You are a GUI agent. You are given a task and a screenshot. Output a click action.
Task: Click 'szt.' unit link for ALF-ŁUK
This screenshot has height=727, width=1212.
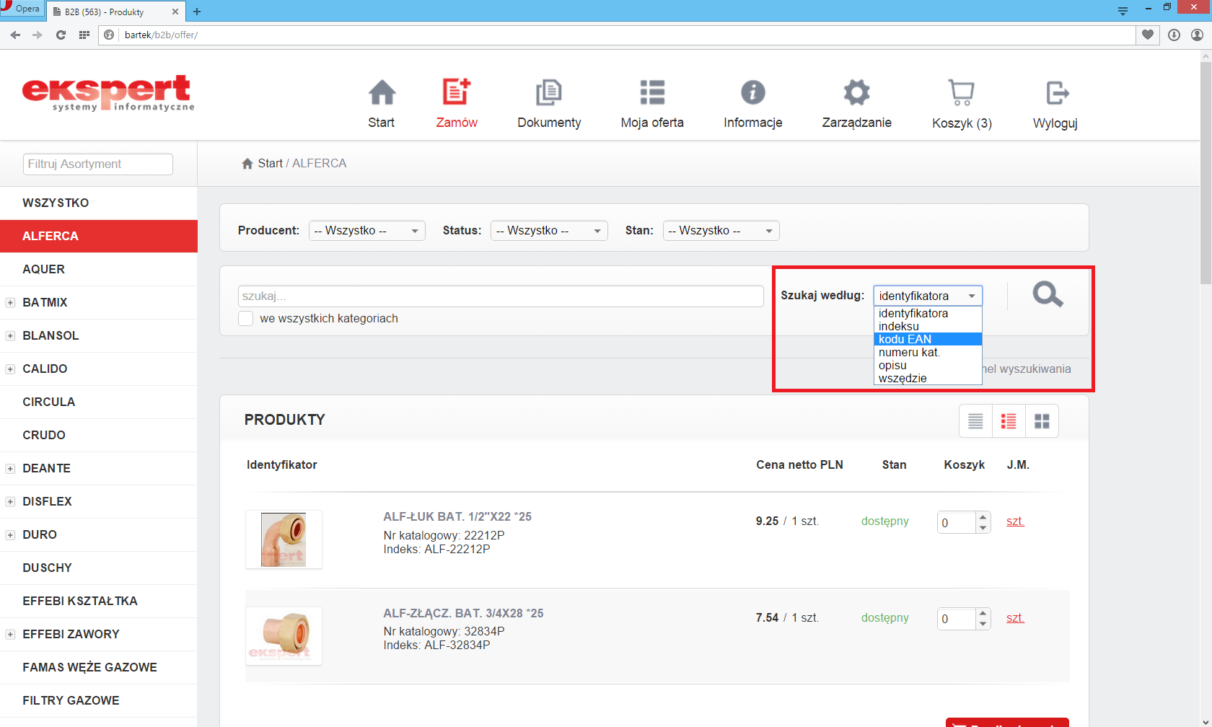click(x=1015, y=521)
